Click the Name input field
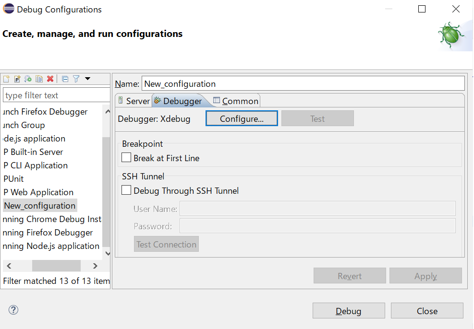 pyautogui.click(x=303, y=83)
